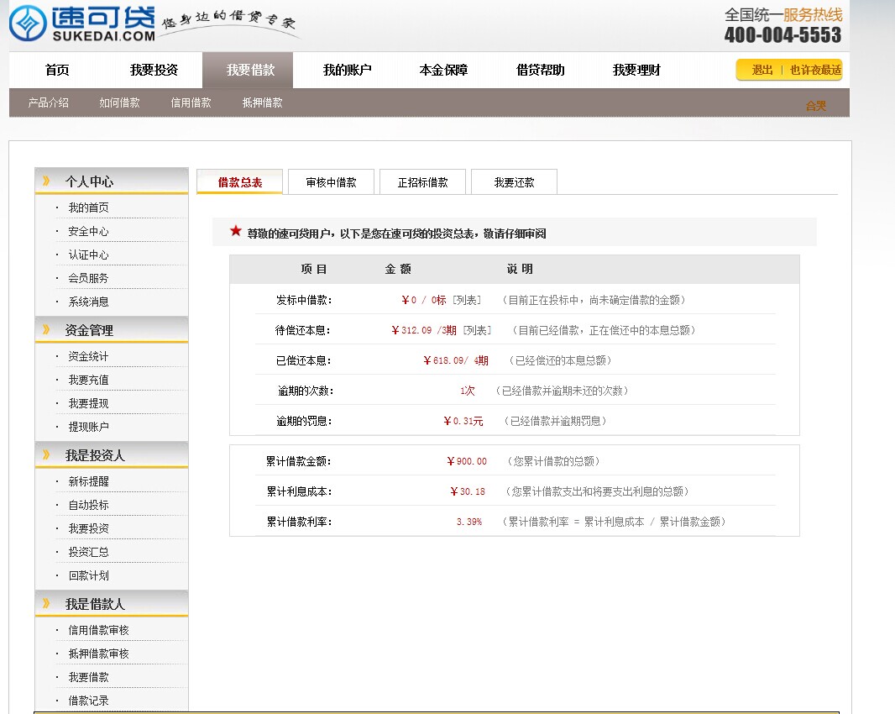Open 我的账户 in main navigation
This screenshot has width=895, height=714.
coord(347,71)
